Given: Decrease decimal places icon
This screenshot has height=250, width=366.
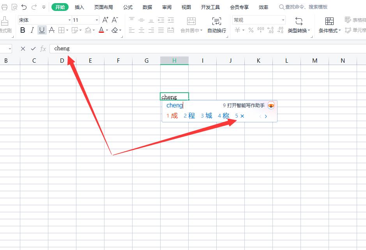Looking at the screenshot, I should click(280, 30).
